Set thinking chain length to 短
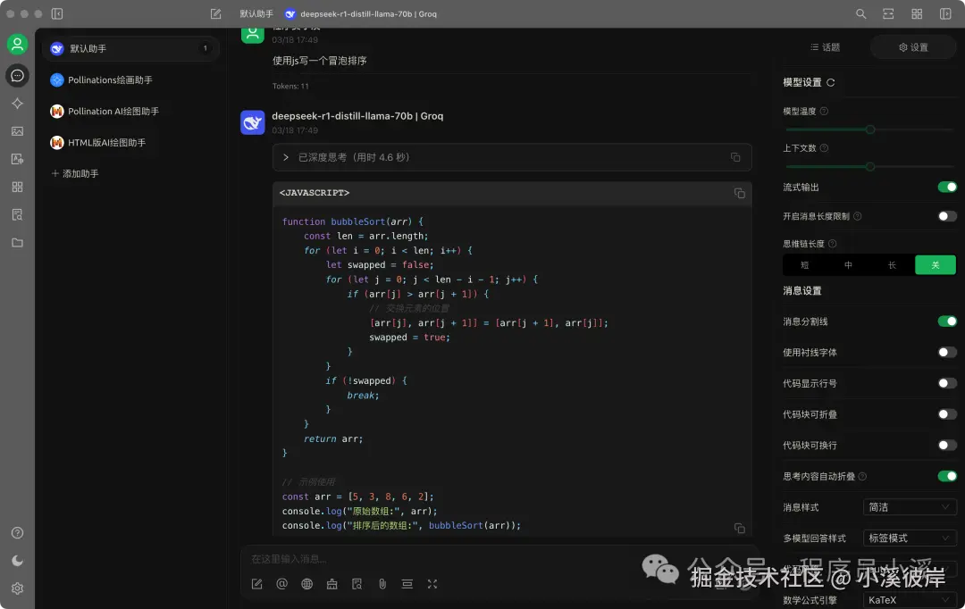Screen dimensions: 965x609 tap(804, 265)
